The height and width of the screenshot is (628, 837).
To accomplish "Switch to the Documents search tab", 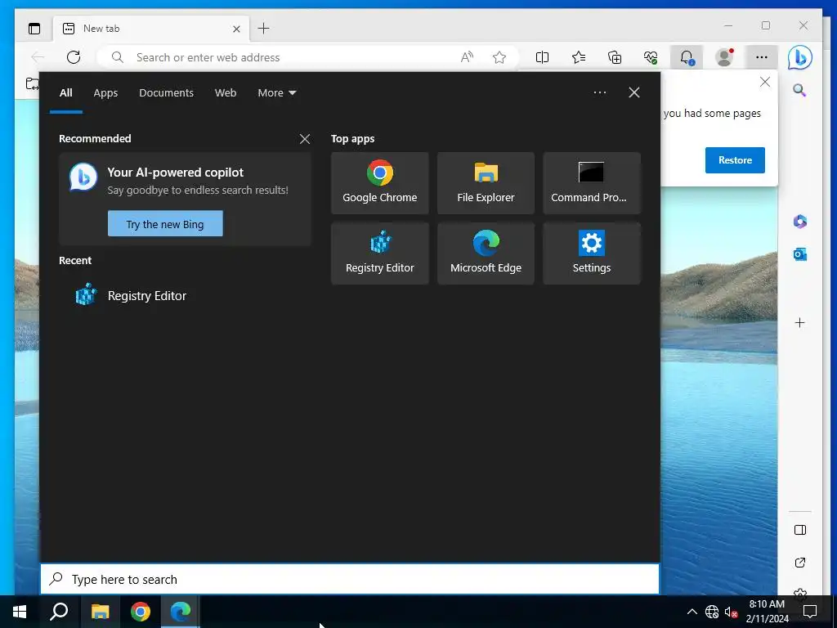I will point(166,93).
